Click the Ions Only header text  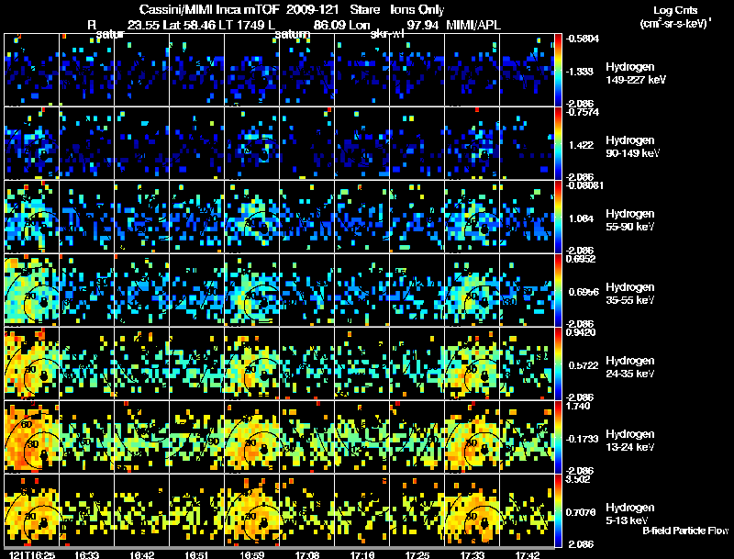[417, 9]
